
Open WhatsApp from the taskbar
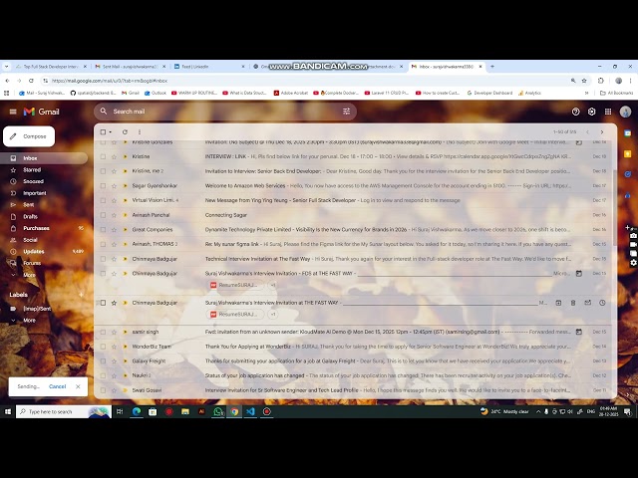217,411
